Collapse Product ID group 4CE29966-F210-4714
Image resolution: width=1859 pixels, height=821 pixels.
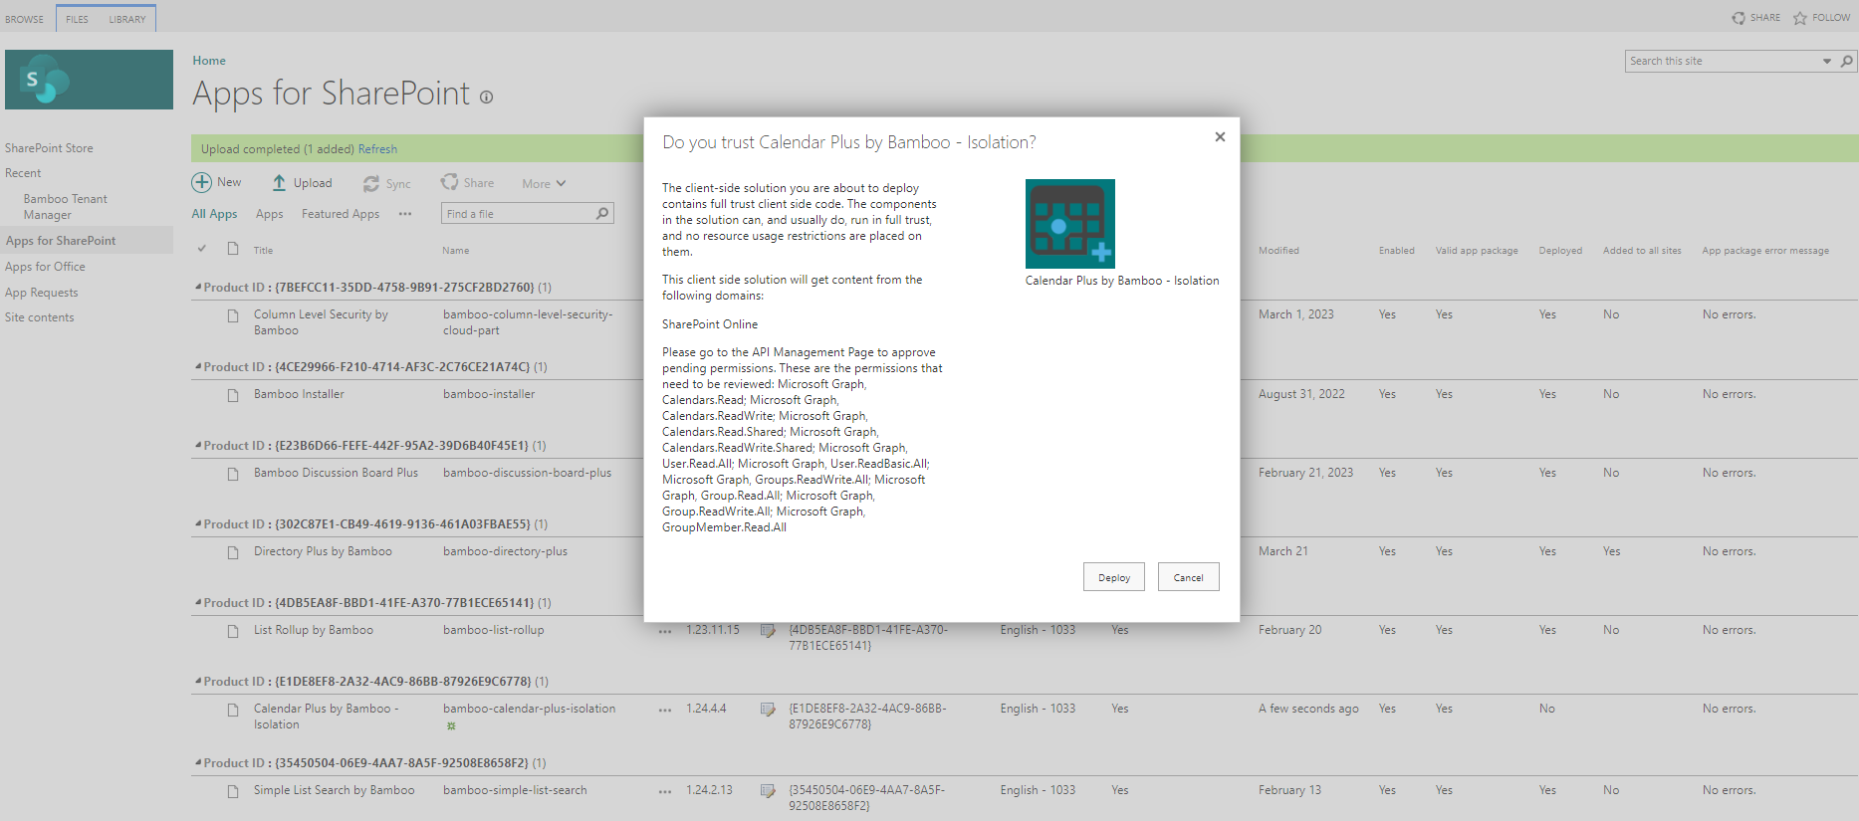[198, 367]
